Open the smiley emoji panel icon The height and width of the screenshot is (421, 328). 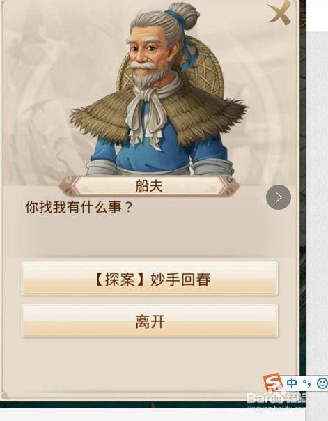(x=322, y=383)
